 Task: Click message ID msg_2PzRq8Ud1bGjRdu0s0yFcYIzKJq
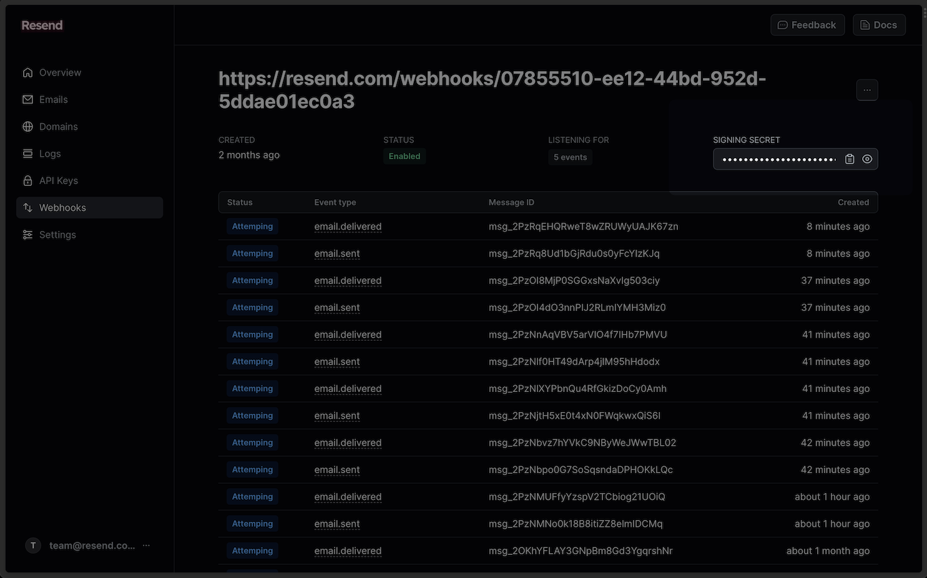pyautogui.click(x=574, y=253)
